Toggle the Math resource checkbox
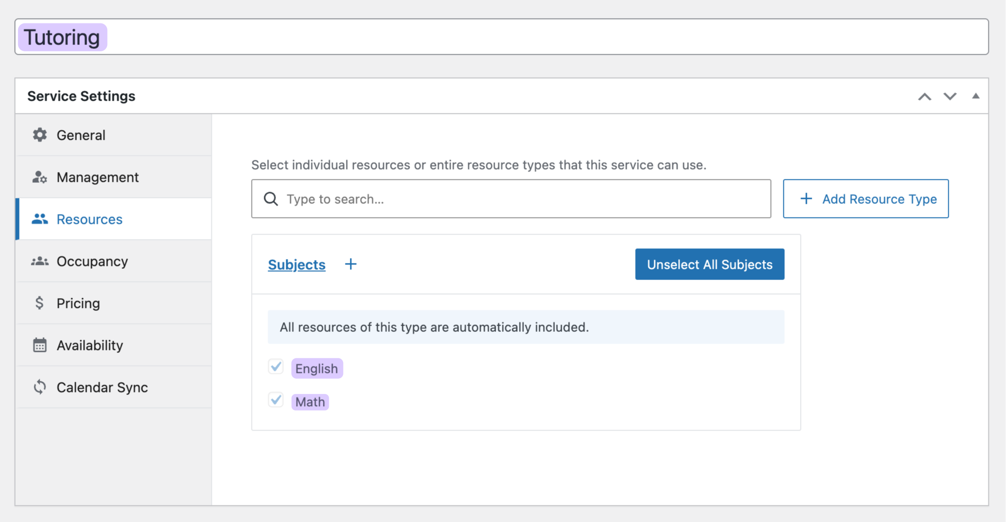Viewport: 1006px width, 522px height. coord(276,400)
